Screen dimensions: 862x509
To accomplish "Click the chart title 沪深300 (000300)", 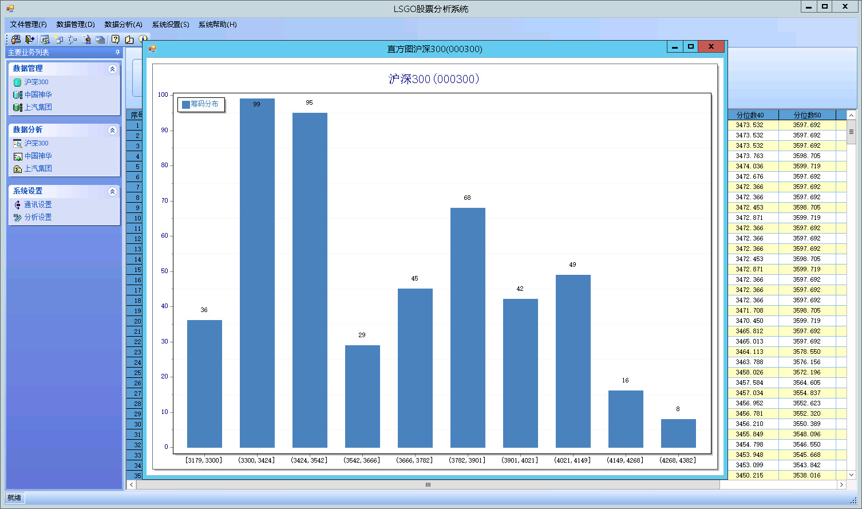I will (x=434, y=79).
